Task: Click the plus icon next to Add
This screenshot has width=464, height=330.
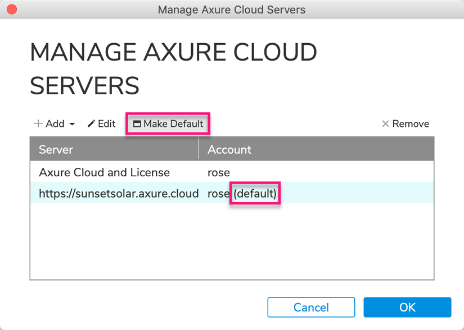Action: [38, 123]
